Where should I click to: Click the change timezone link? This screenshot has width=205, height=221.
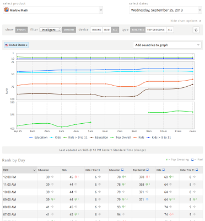(140, 150)
